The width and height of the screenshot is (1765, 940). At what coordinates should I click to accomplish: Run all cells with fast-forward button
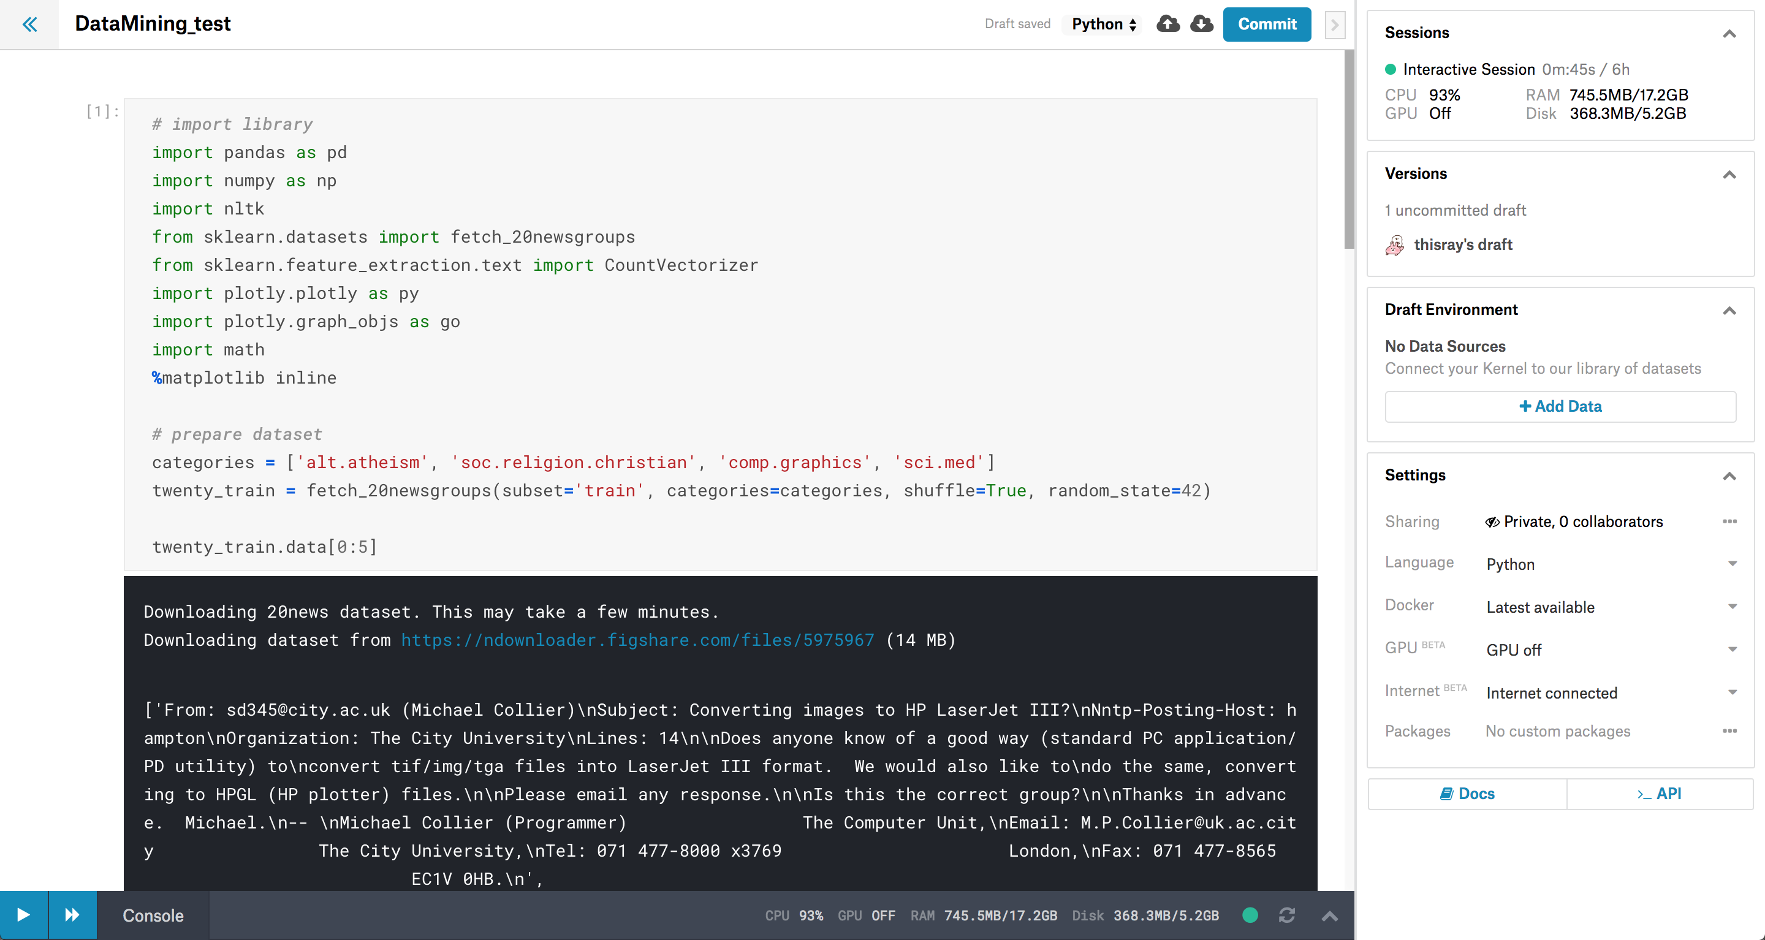click(x=72, y=915)
